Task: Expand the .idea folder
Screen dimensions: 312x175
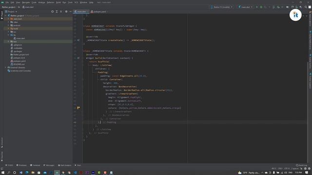Action: (8, 22)
